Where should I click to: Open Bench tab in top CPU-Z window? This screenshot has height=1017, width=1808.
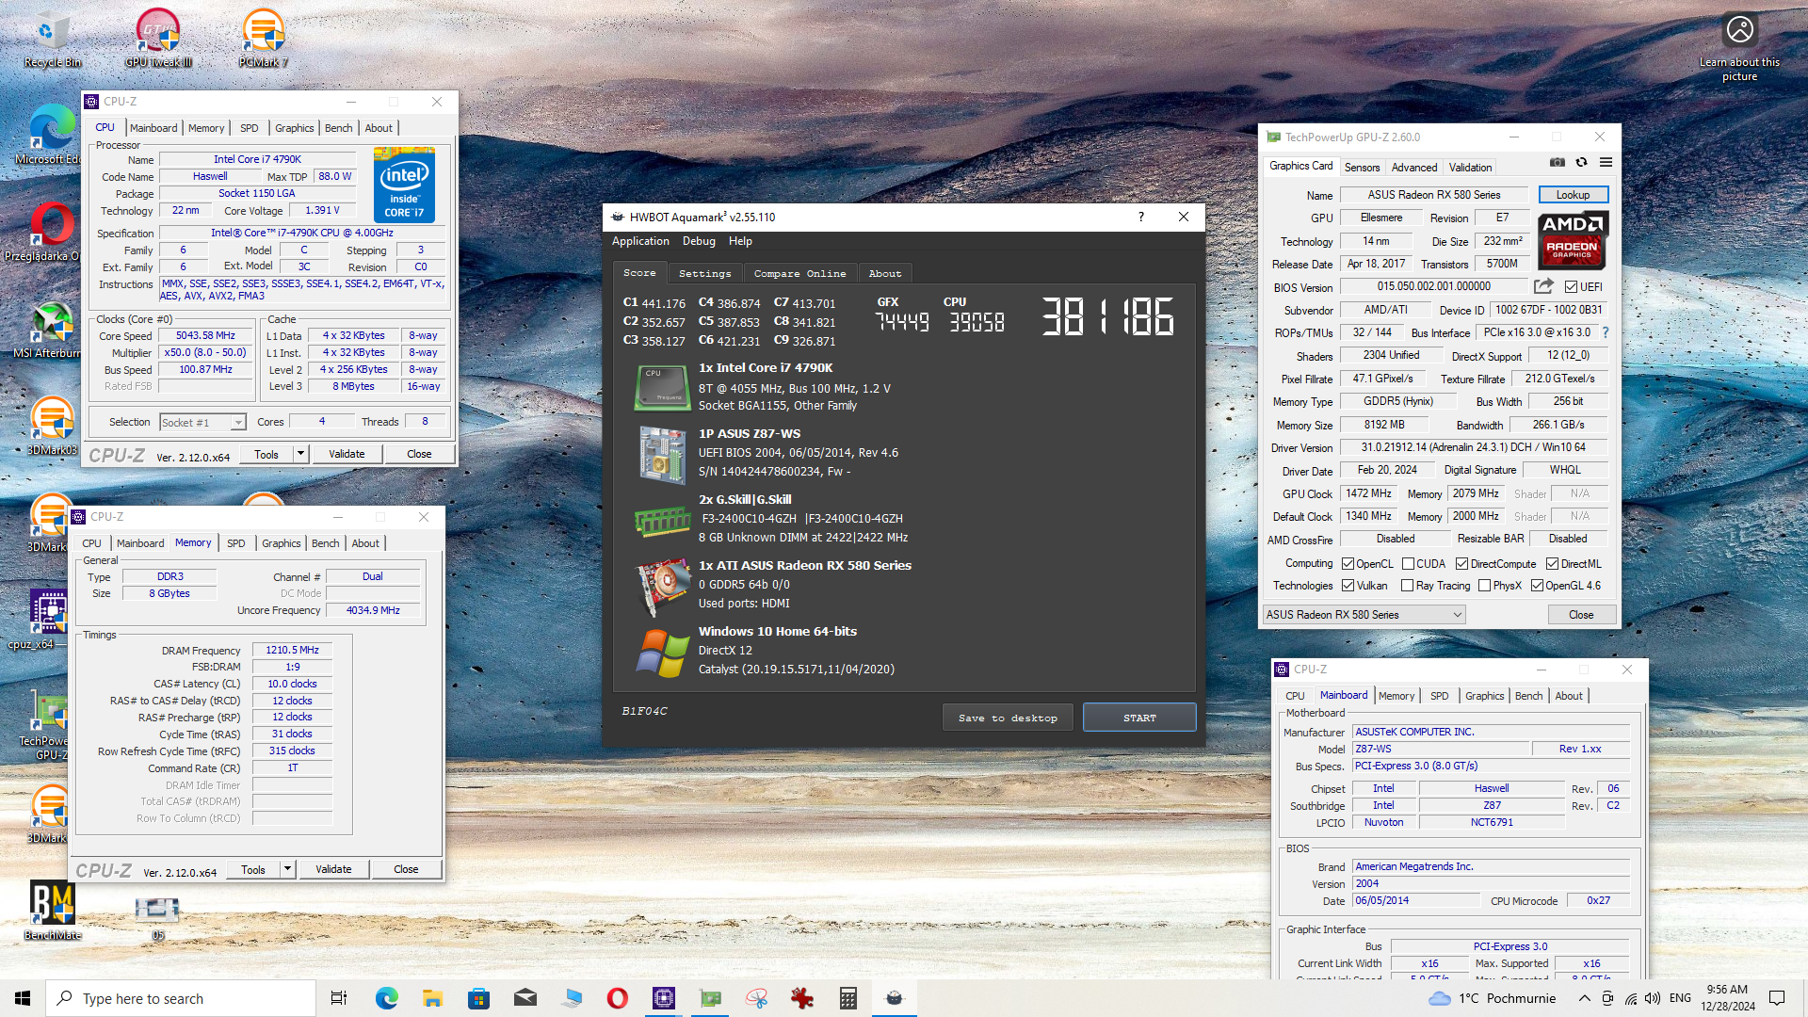[x=339, y=128]
